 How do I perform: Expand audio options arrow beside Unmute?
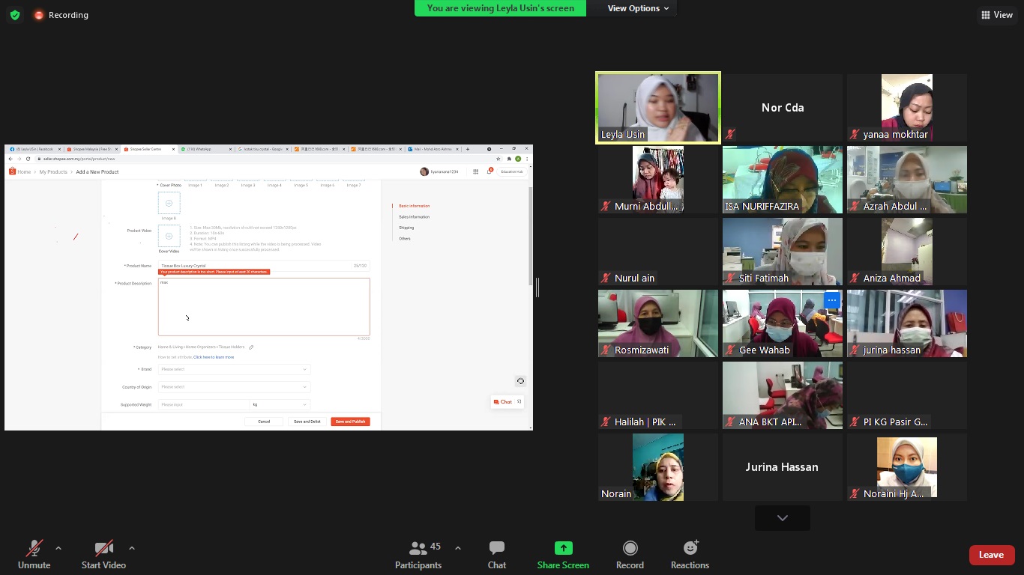click(58, 548)
